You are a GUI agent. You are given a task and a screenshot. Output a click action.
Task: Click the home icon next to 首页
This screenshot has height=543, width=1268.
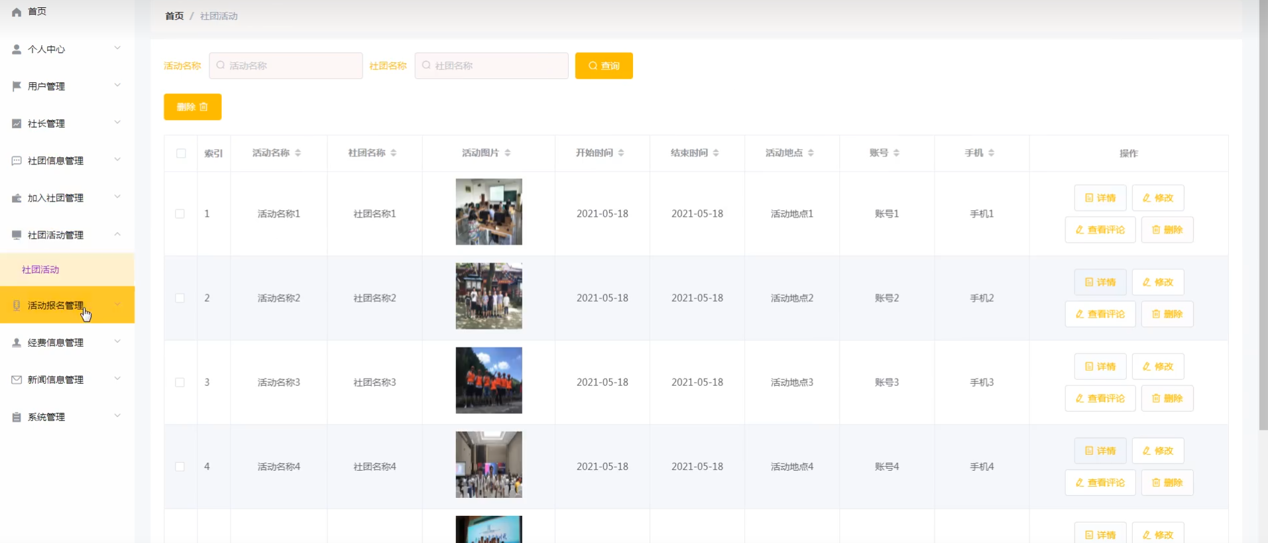pos(17,12)
